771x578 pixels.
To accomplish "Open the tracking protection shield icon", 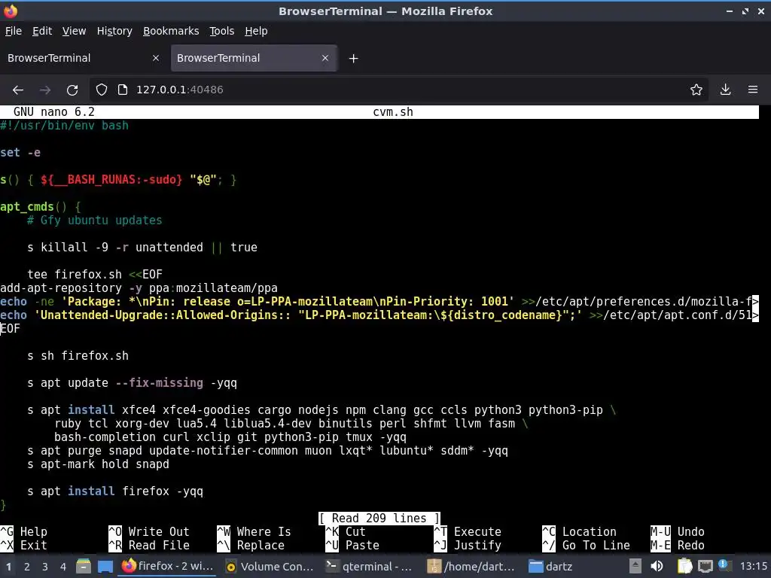I will 102,90.
